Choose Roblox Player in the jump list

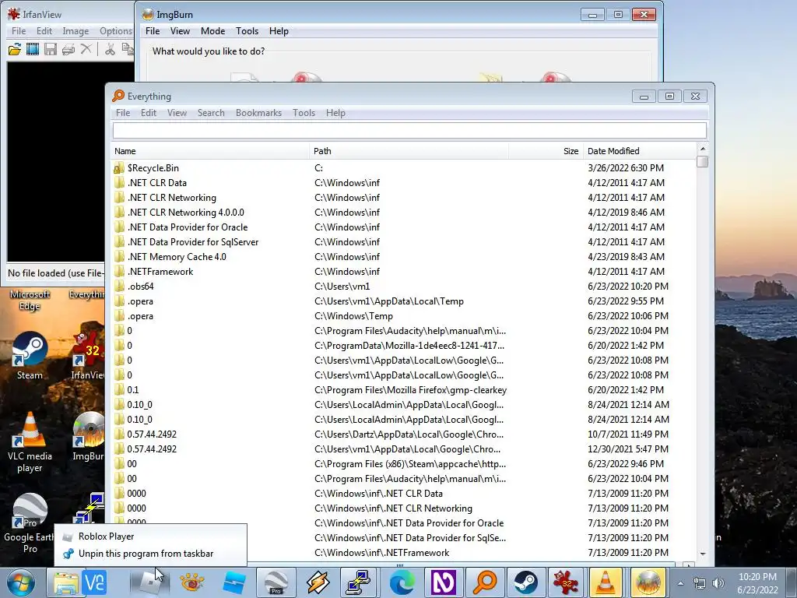pyautogui.click(x=150, y=536)
